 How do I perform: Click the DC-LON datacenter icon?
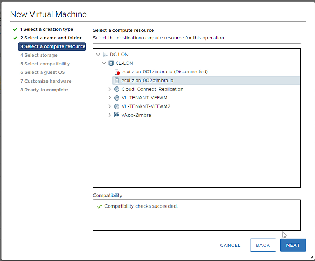(105, 55)
